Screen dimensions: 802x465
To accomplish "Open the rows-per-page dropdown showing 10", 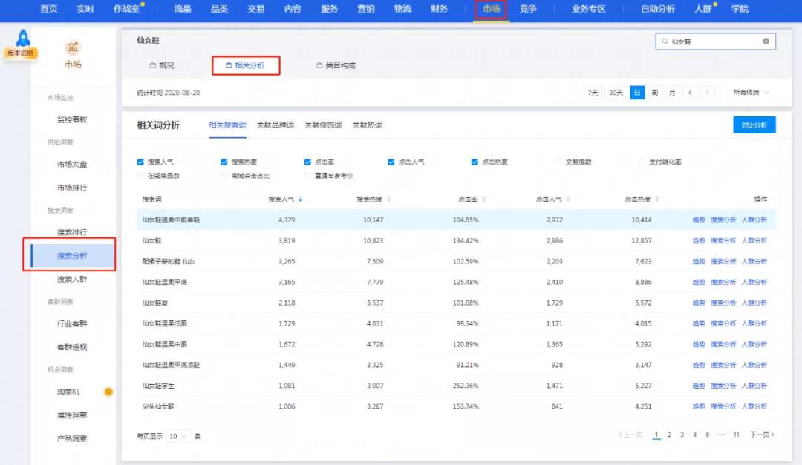I will pos(178,436).
